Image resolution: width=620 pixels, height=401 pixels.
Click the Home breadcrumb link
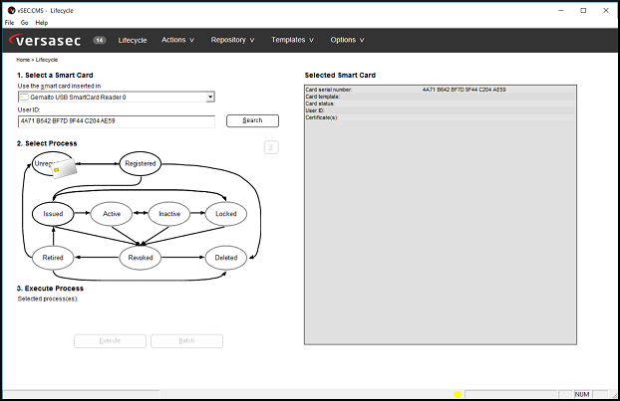(23, 60)
